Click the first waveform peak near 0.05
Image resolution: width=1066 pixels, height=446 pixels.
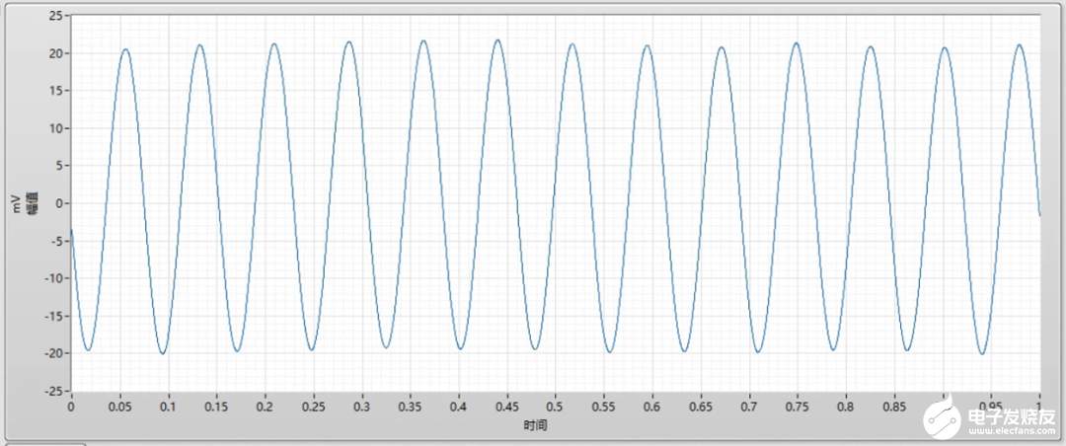tap(125, 49)
